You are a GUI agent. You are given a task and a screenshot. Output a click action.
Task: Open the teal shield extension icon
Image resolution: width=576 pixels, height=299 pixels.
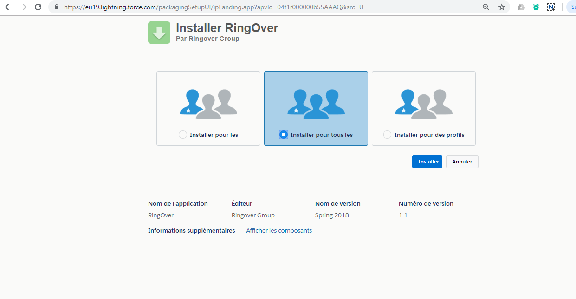(x=536, y=7)
